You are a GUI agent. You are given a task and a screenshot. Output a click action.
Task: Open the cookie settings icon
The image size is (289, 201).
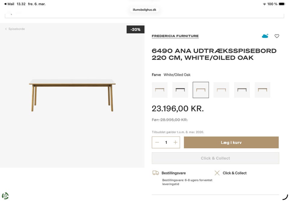(5, 196)
